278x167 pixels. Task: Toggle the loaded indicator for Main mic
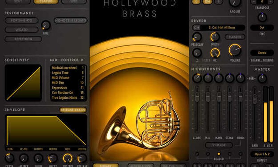[219, 153]
